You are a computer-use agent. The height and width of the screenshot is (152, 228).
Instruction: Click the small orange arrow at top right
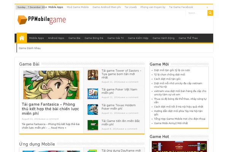pos(207,7)
